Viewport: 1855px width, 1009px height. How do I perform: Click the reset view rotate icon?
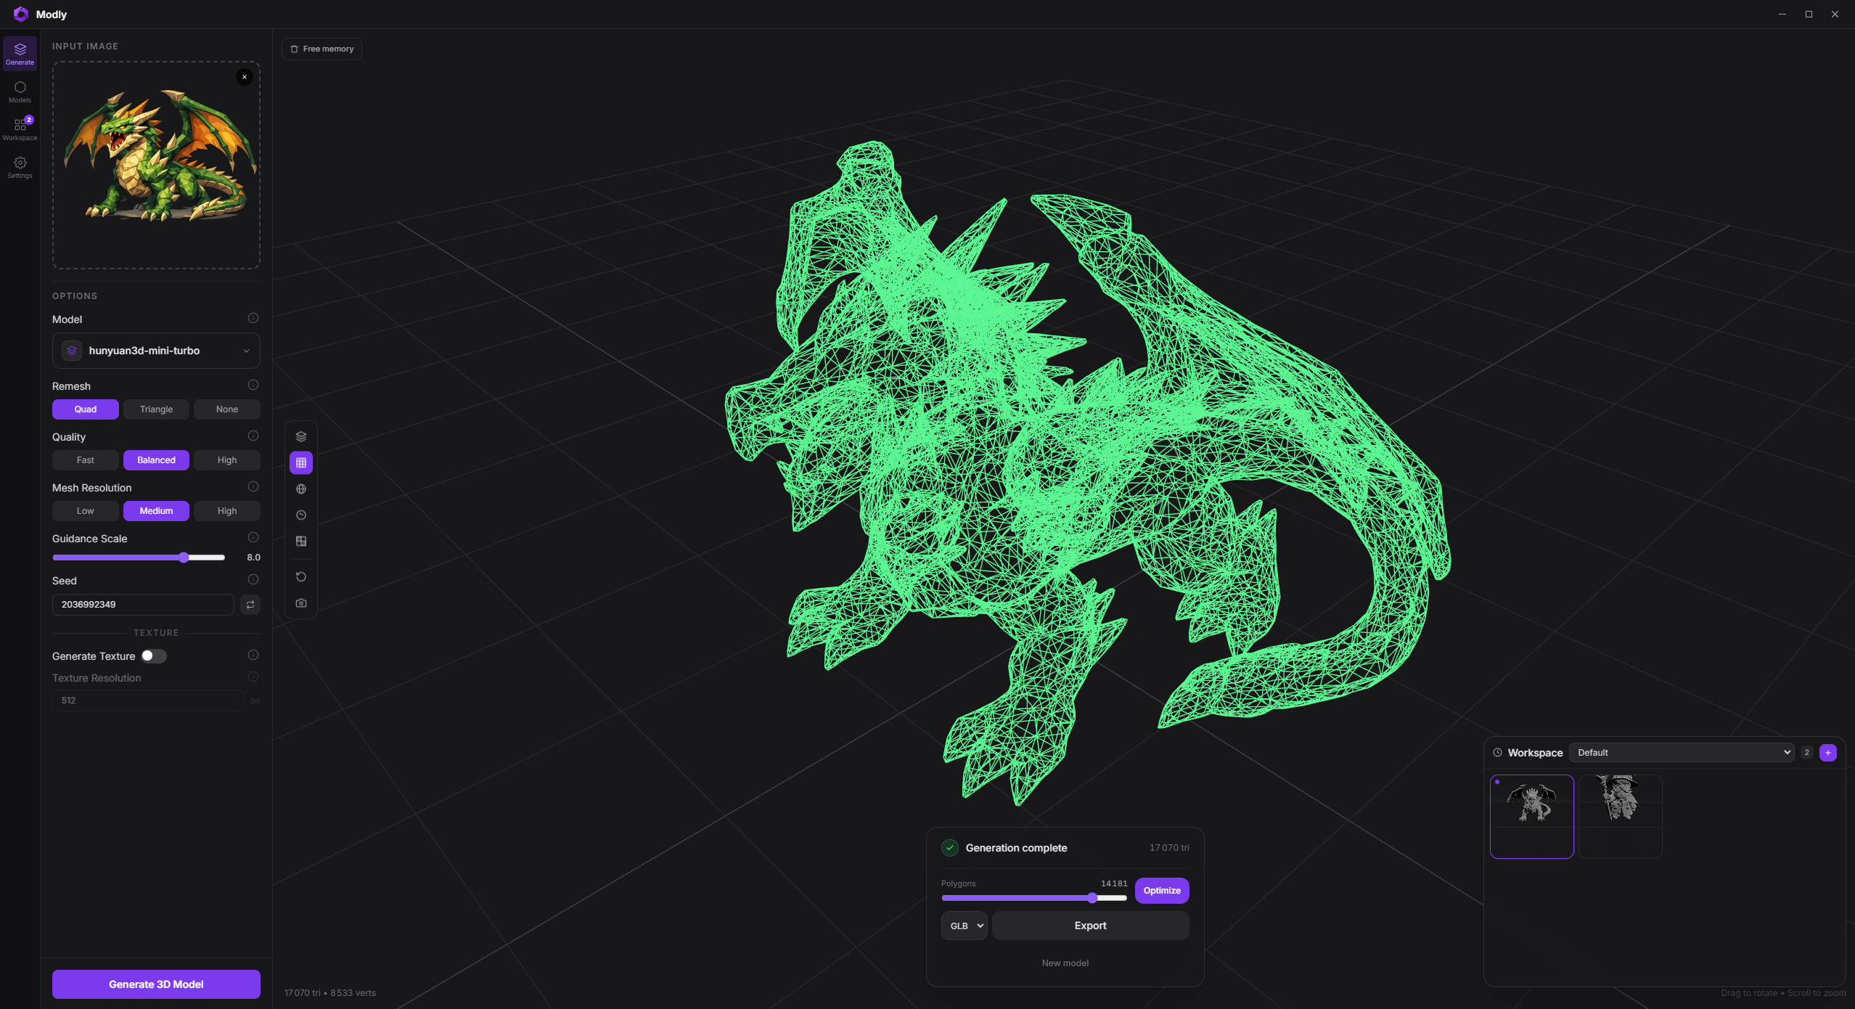(x=301, y=577)
